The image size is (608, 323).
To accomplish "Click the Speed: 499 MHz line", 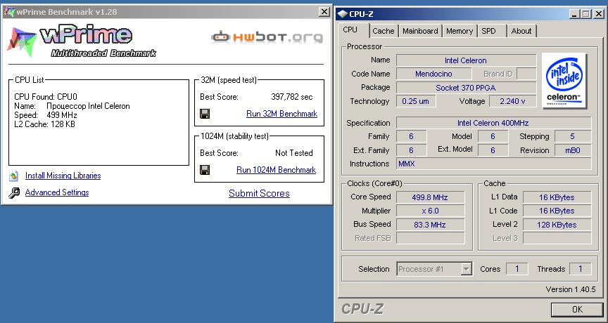I will point(46,115).
